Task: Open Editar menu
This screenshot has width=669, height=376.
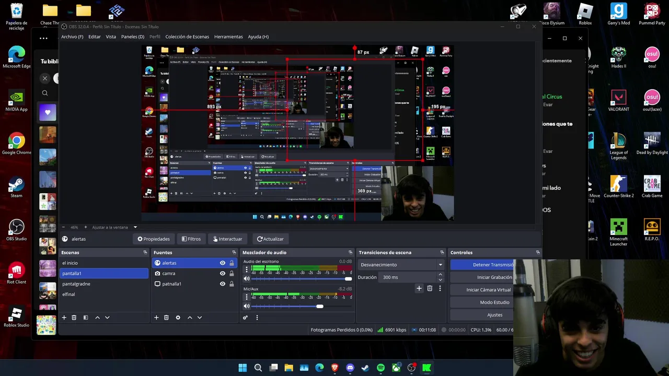Action: [95, 37]
